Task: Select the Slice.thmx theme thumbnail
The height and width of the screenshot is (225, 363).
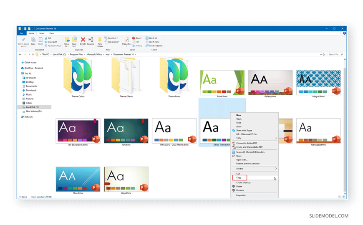Action: click(78, 179)
